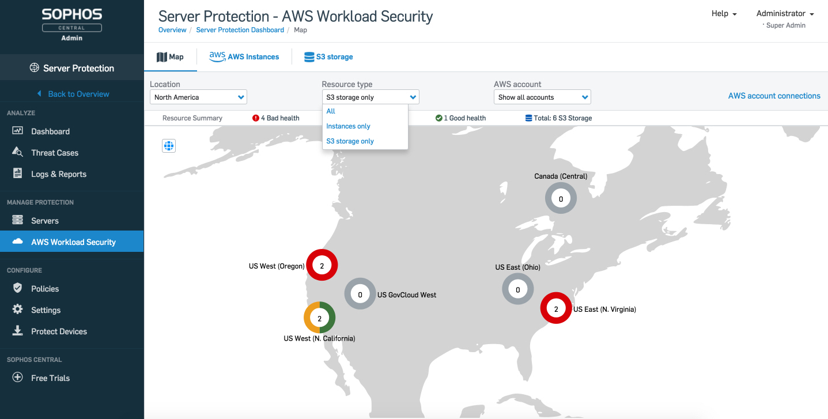828x419 pixels.
Task: Open the Settings gear icon
Action: coord(17,309)
